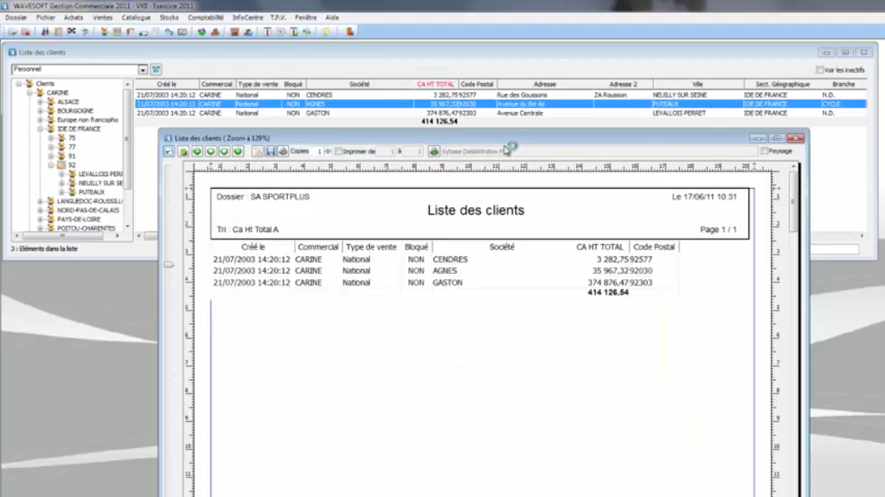885x497 pixels.
Task: Click the Copies number field
Action: tap(316, 151)
